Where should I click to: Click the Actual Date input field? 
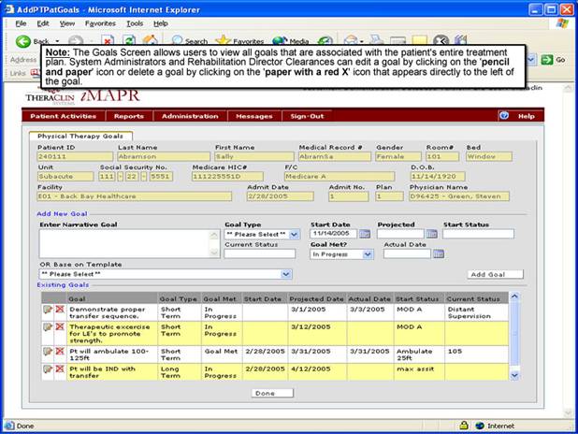407,253
